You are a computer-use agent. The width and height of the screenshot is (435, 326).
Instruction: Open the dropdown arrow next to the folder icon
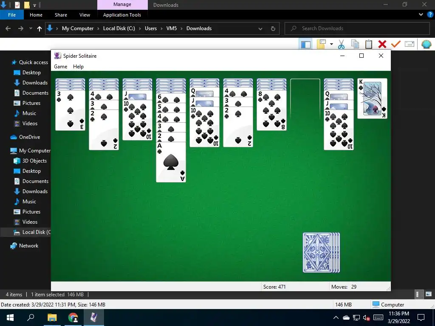point(331,44)
